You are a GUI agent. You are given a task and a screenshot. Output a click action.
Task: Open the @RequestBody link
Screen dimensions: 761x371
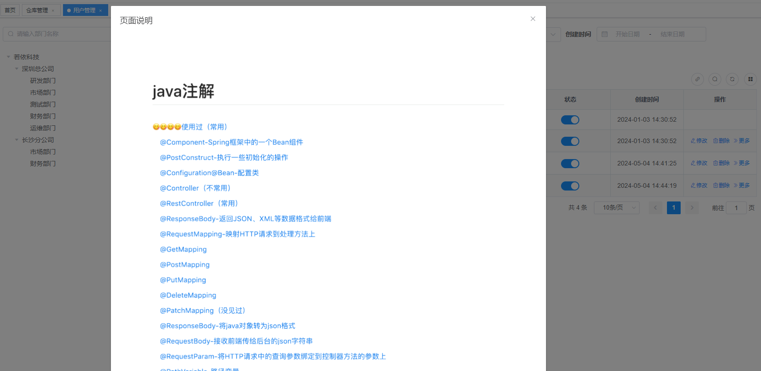point(236,341)
